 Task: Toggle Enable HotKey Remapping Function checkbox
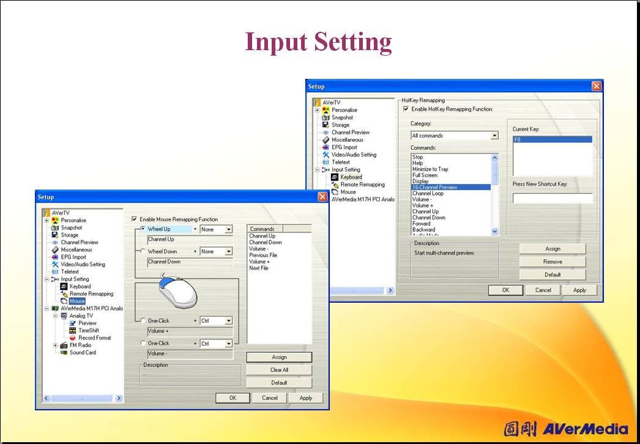(x=406, y=109)
